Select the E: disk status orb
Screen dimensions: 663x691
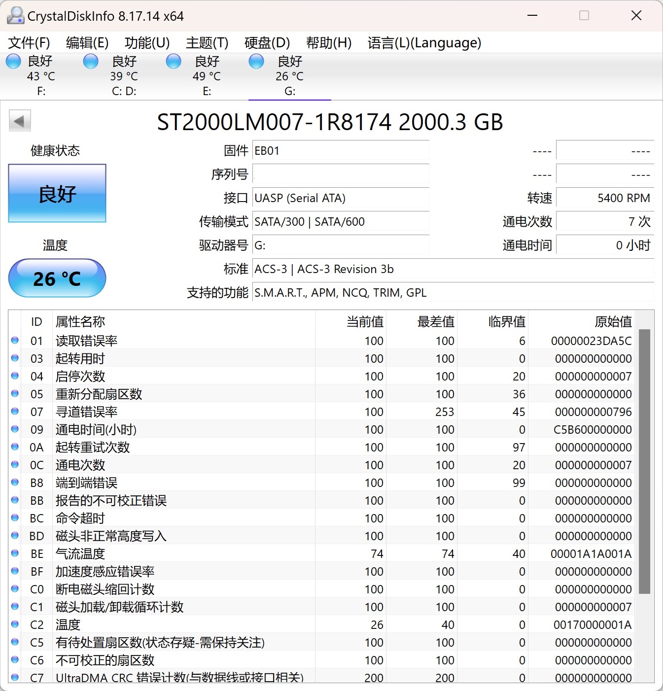click(x=174, y=62)
